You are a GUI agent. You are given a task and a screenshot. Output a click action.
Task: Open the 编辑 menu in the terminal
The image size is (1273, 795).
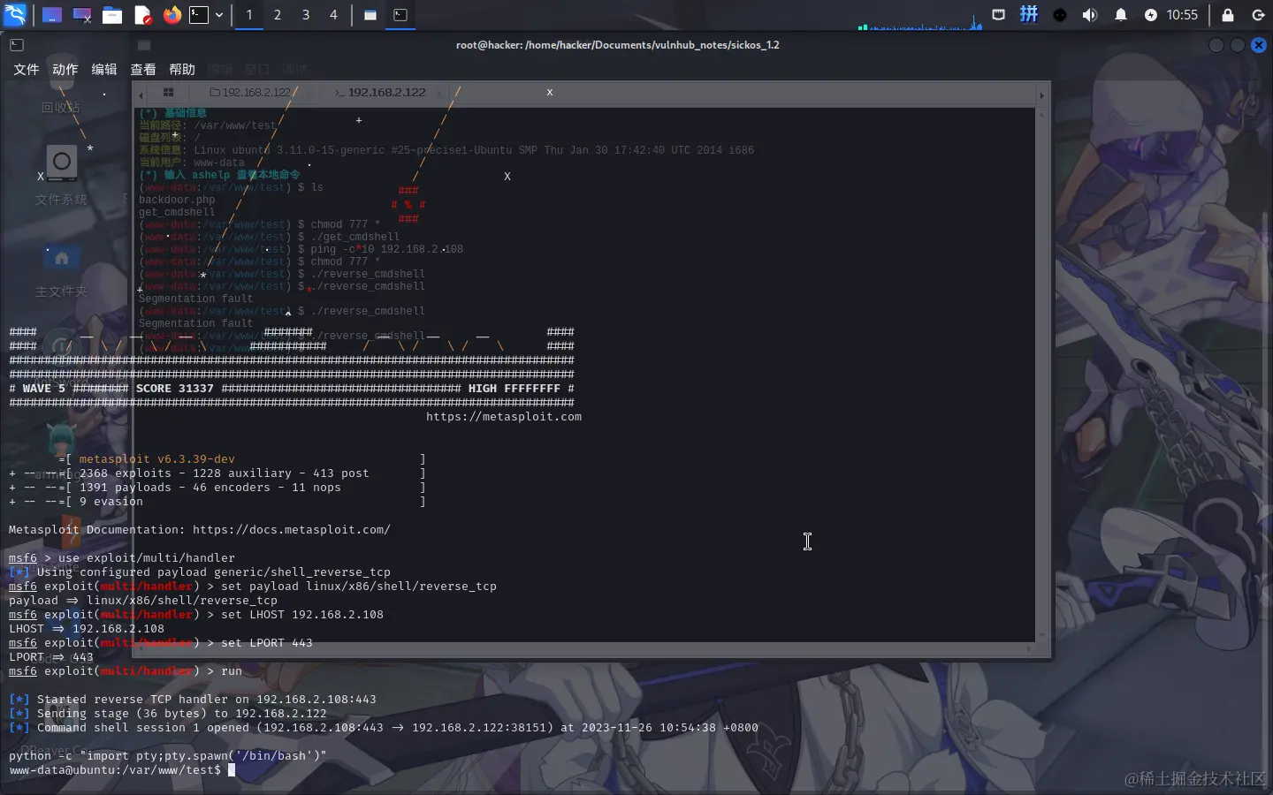(x=104, y=69)
